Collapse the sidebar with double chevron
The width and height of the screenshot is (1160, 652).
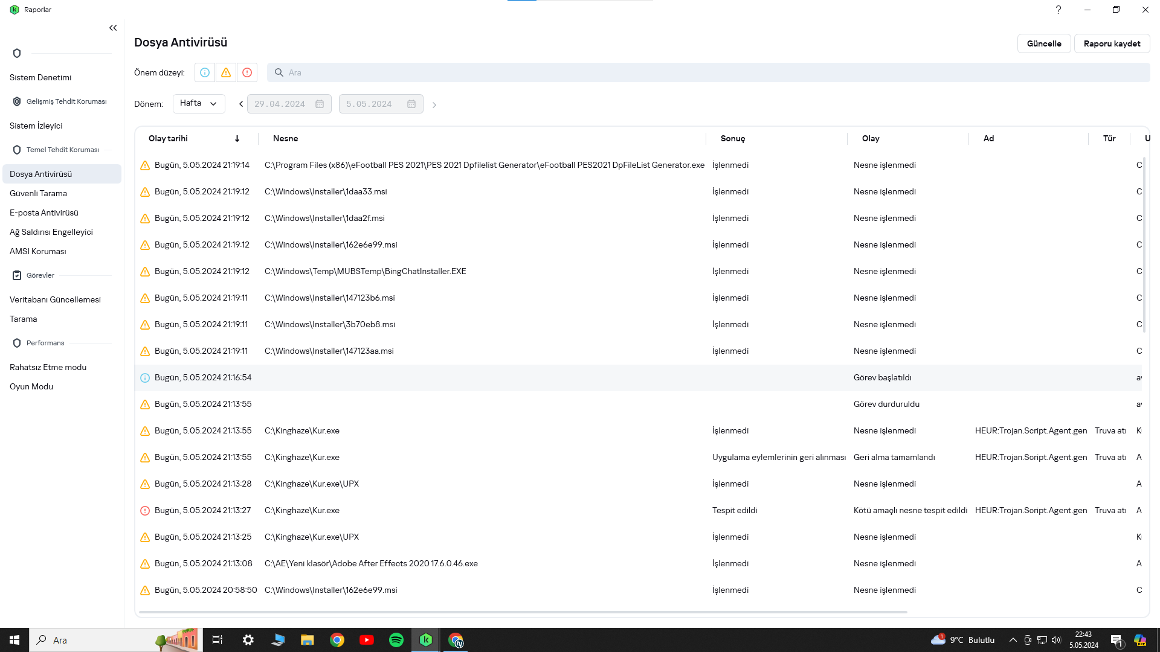click(113, 28)
